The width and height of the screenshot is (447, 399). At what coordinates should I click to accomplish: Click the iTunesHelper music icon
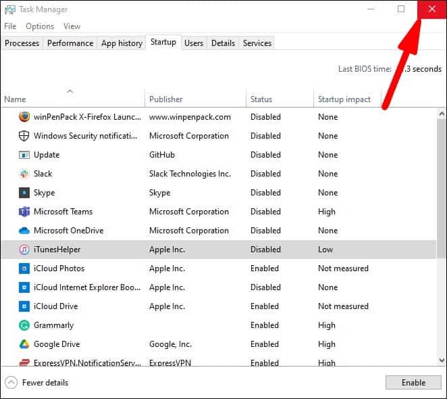[x=24, y=250]
